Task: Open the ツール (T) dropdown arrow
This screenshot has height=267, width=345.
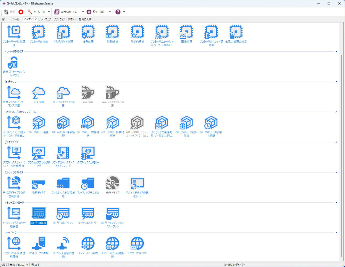Action: [x=49, y=12]
